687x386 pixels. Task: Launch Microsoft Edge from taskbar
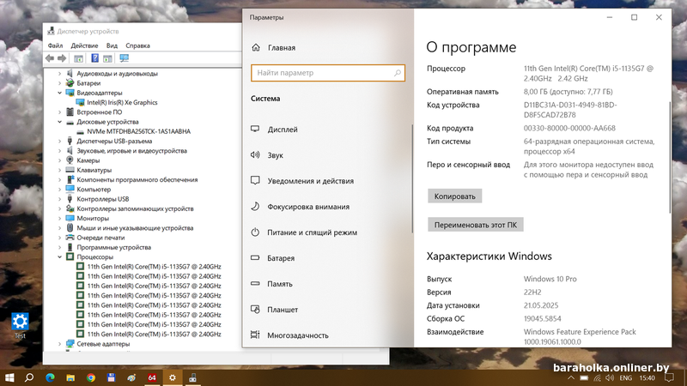50,377
